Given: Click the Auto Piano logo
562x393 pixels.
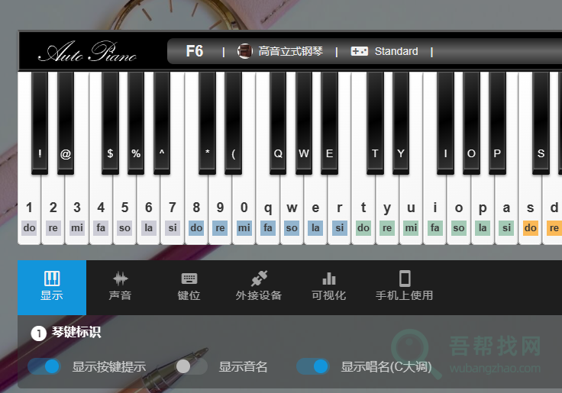Looking at the screenshot, I should (87, 53).
